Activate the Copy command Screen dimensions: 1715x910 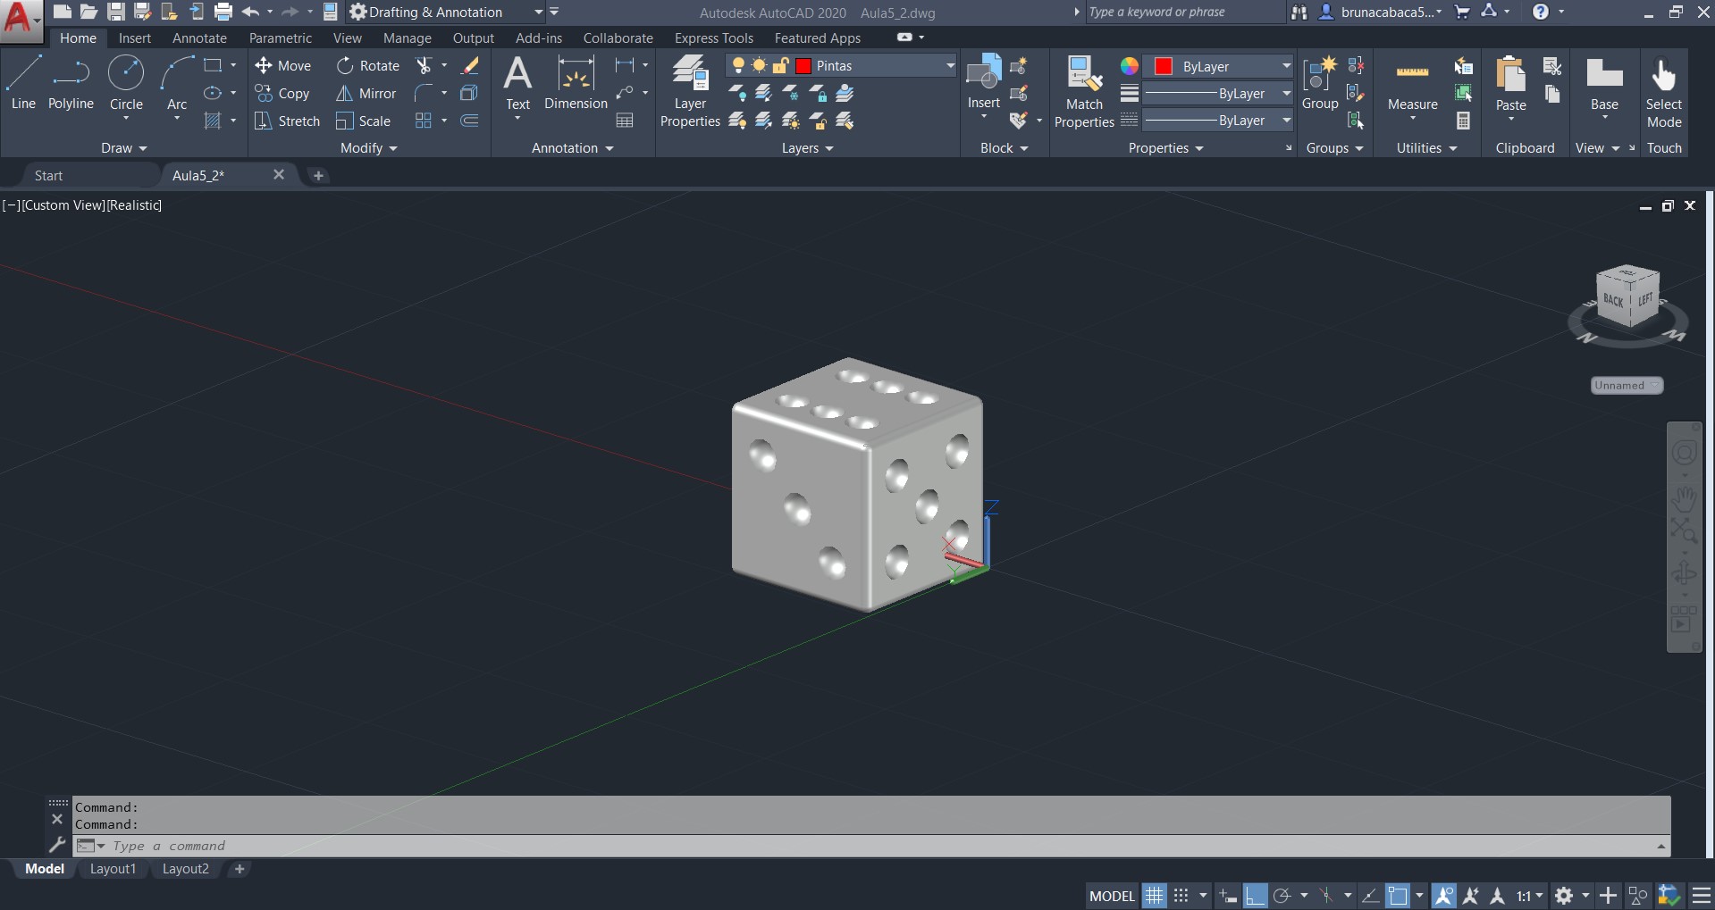pyautogui.click(x=282, y=94)
